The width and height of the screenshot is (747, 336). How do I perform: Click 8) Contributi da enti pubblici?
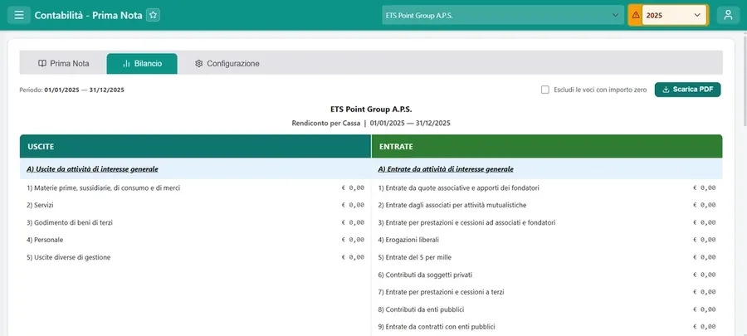547,309
